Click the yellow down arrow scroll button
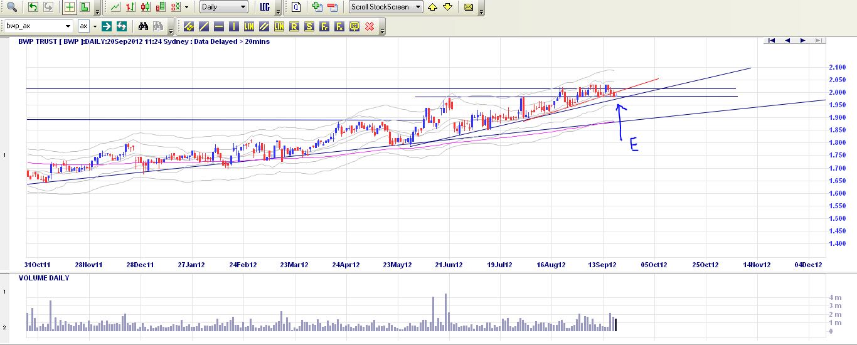Image resolution: width=857 pixels, height=345 pixels. click(447, 8)
